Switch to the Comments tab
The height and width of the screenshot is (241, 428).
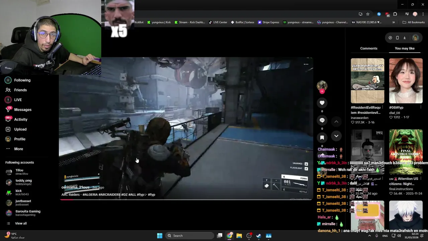369,49
